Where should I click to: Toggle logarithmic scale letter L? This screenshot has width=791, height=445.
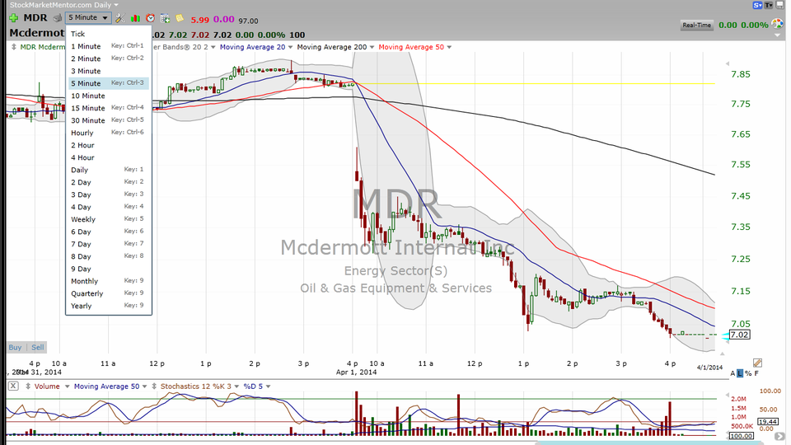coord(740,373)
